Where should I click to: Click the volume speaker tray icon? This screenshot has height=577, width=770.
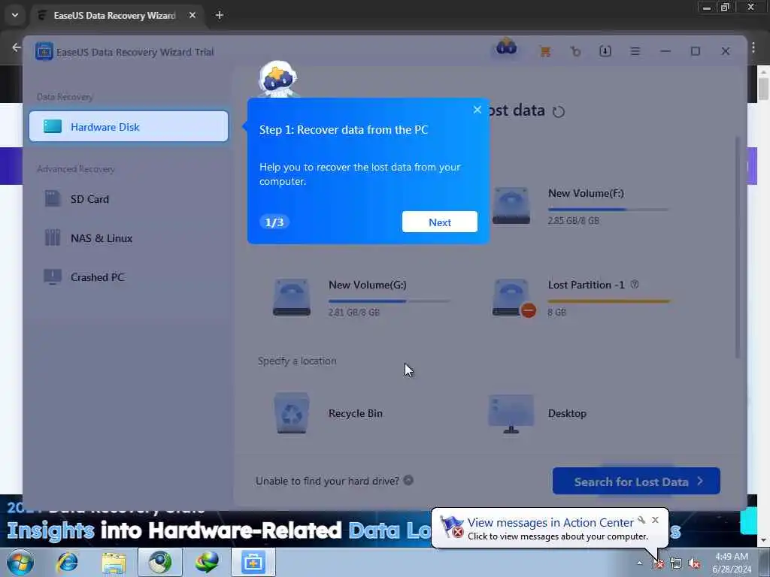click(694, 563)
